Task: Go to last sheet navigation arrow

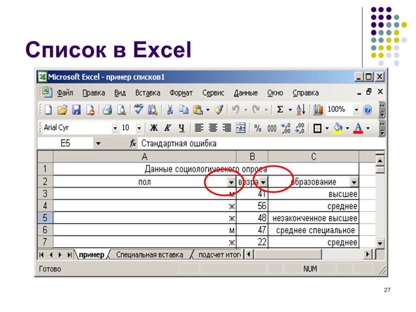Action: 69,255
